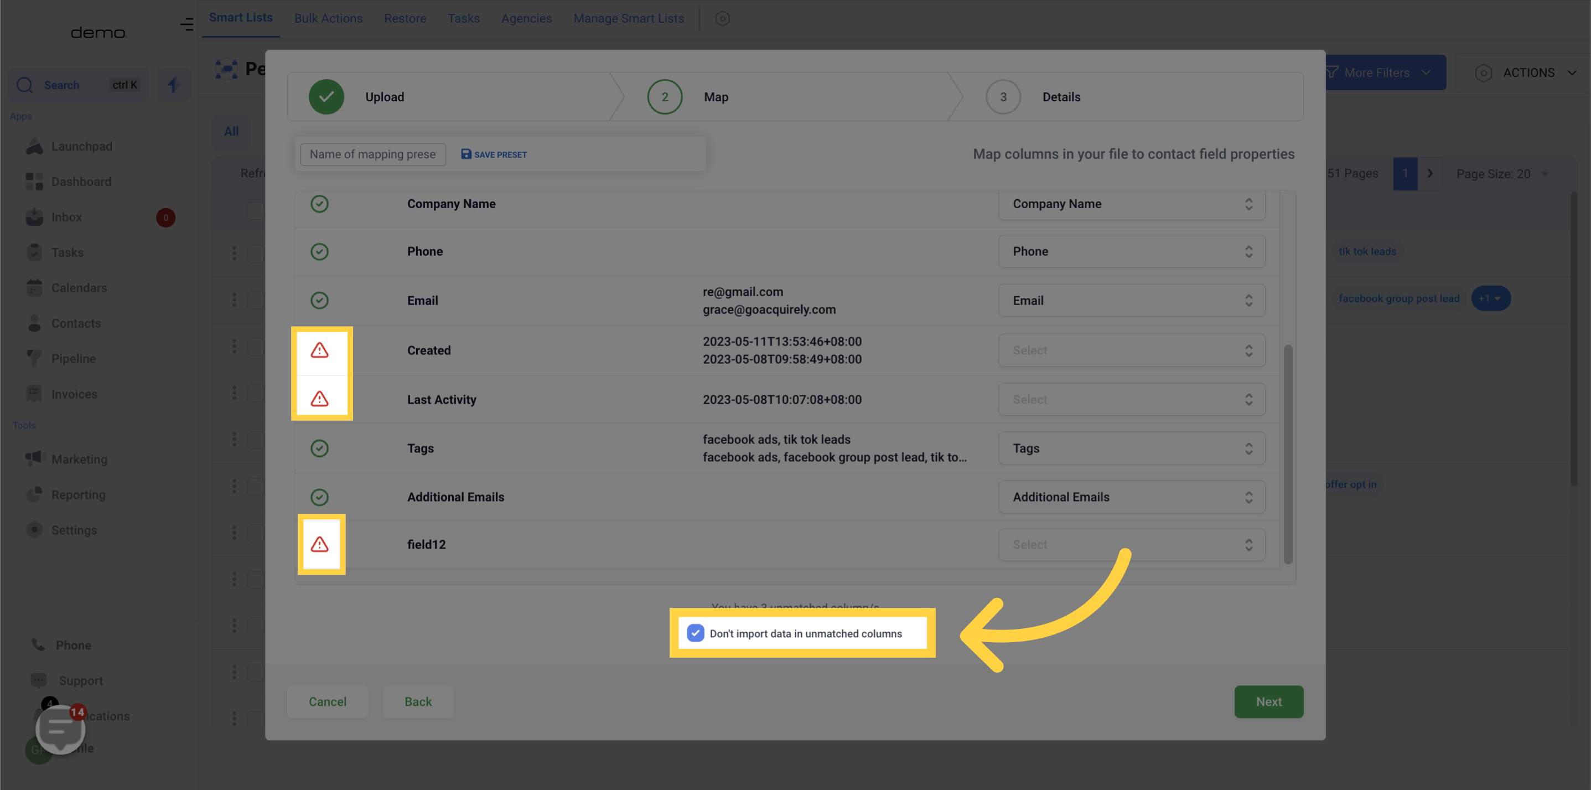
Task: Click the SAVE PRESET button
Action: [x=493, y=154]
